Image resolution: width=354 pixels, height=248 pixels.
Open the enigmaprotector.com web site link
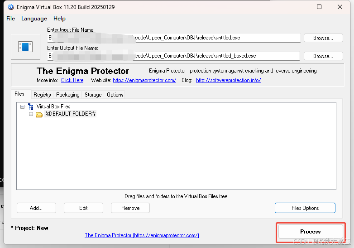click(x=144, y=80)
